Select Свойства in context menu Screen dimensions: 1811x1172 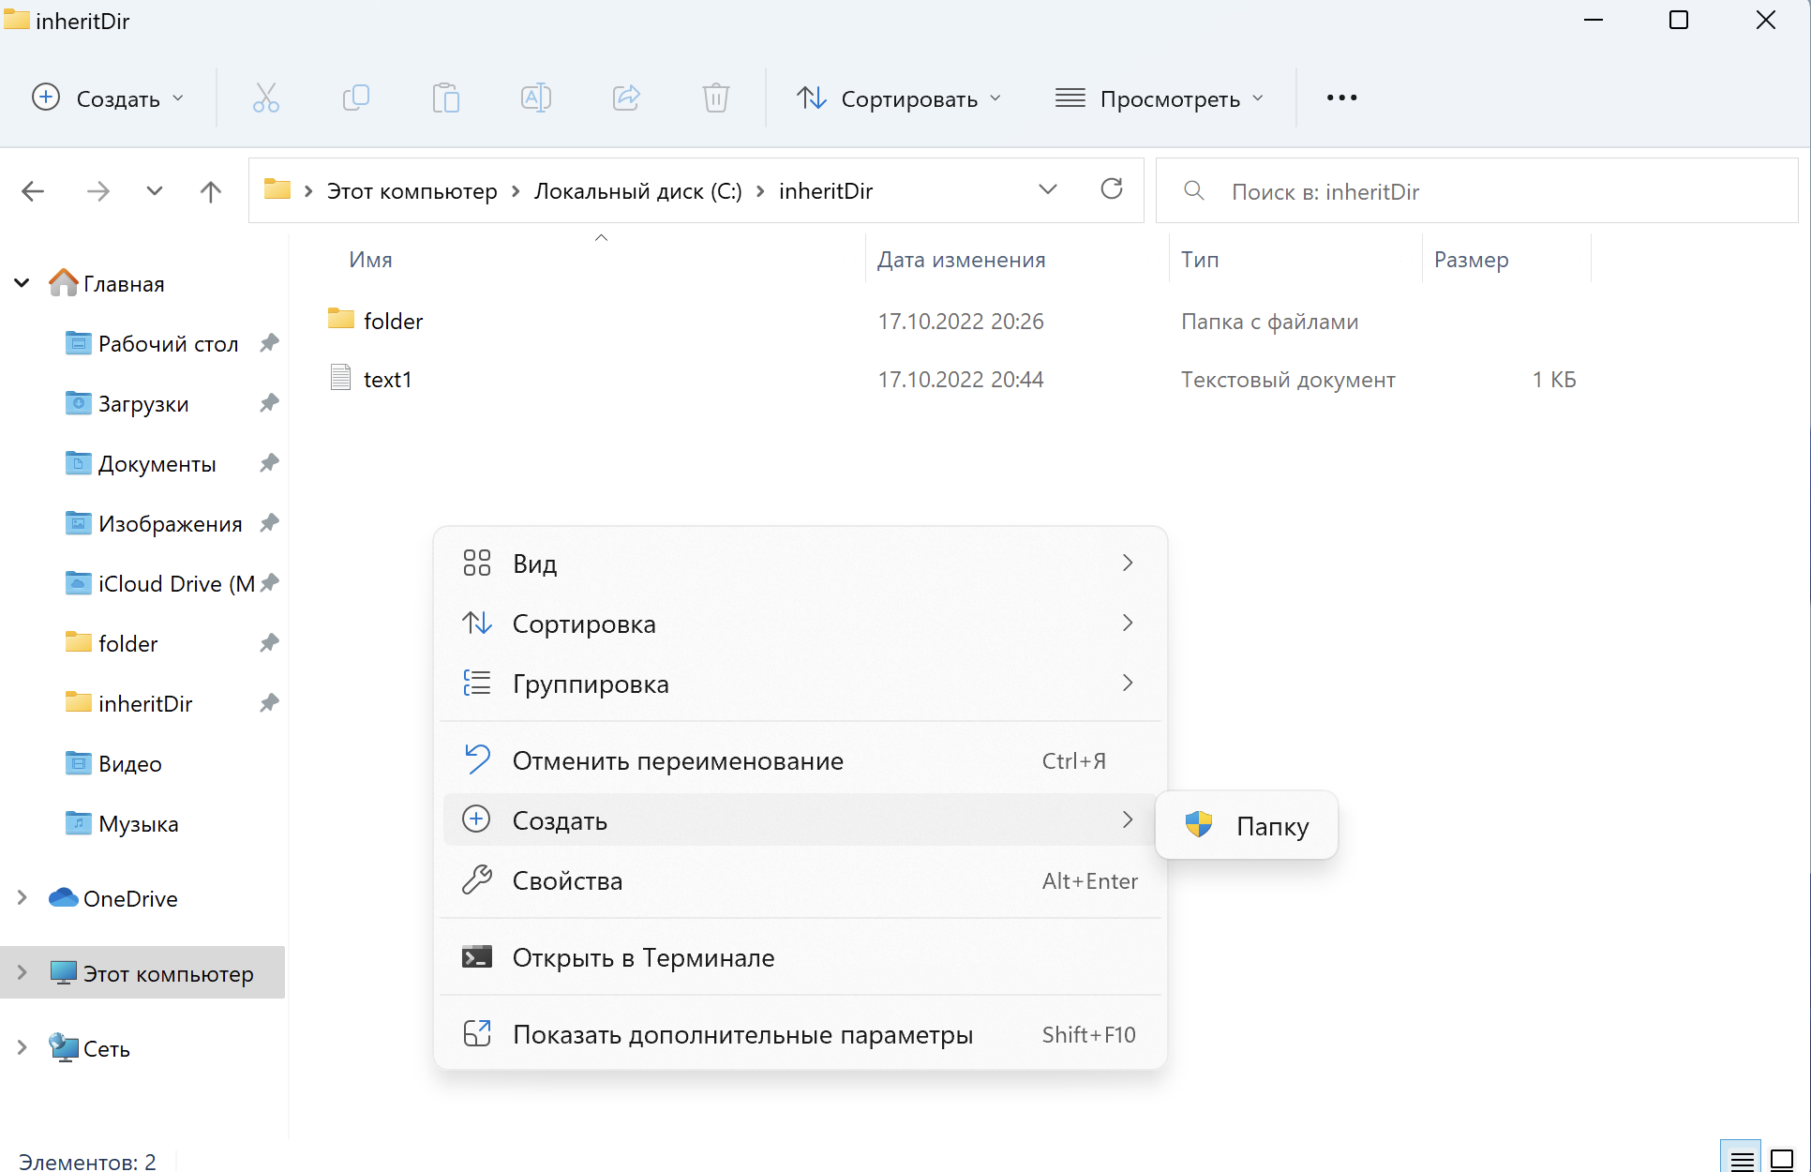pyautogui.click(x=567, y=881)
